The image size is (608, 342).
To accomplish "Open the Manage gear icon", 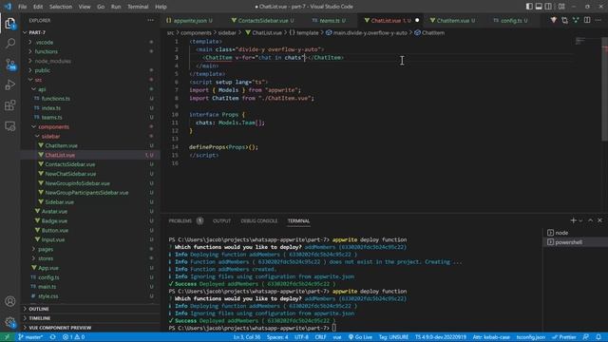I will pyautogui.click(x=10, y=322).
